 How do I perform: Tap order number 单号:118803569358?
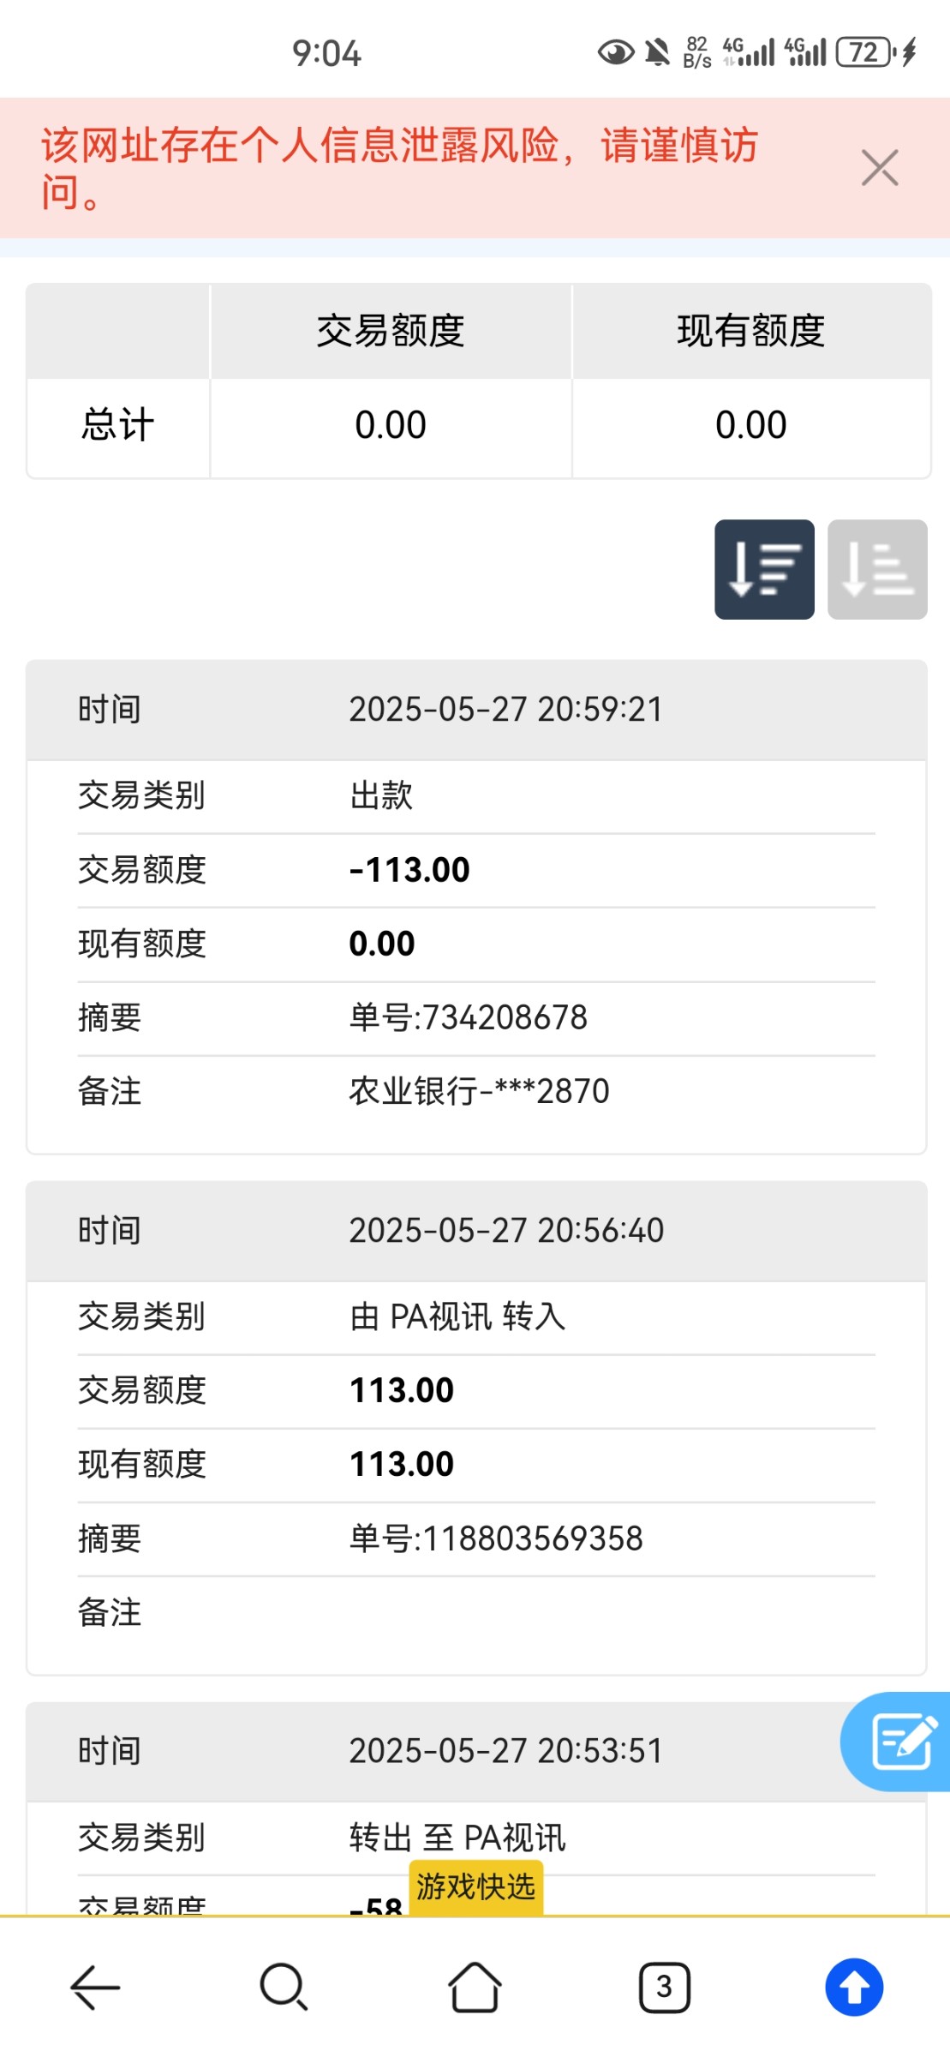click(x=496, y=1538)
